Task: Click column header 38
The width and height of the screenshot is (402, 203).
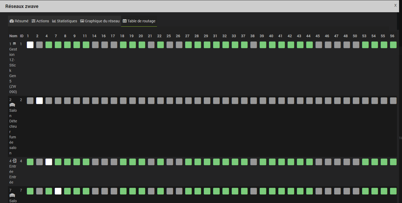Action: [x=252, y=36]
